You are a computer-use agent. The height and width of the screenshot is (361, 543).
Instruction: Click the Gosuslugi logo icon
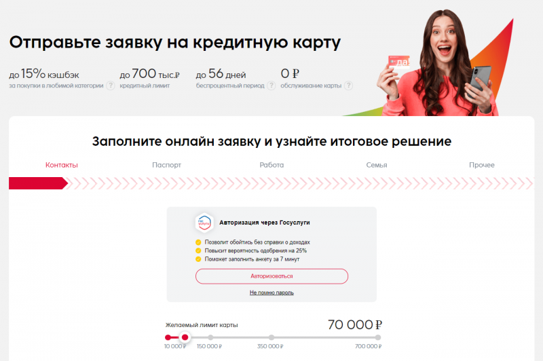point(204,223)
